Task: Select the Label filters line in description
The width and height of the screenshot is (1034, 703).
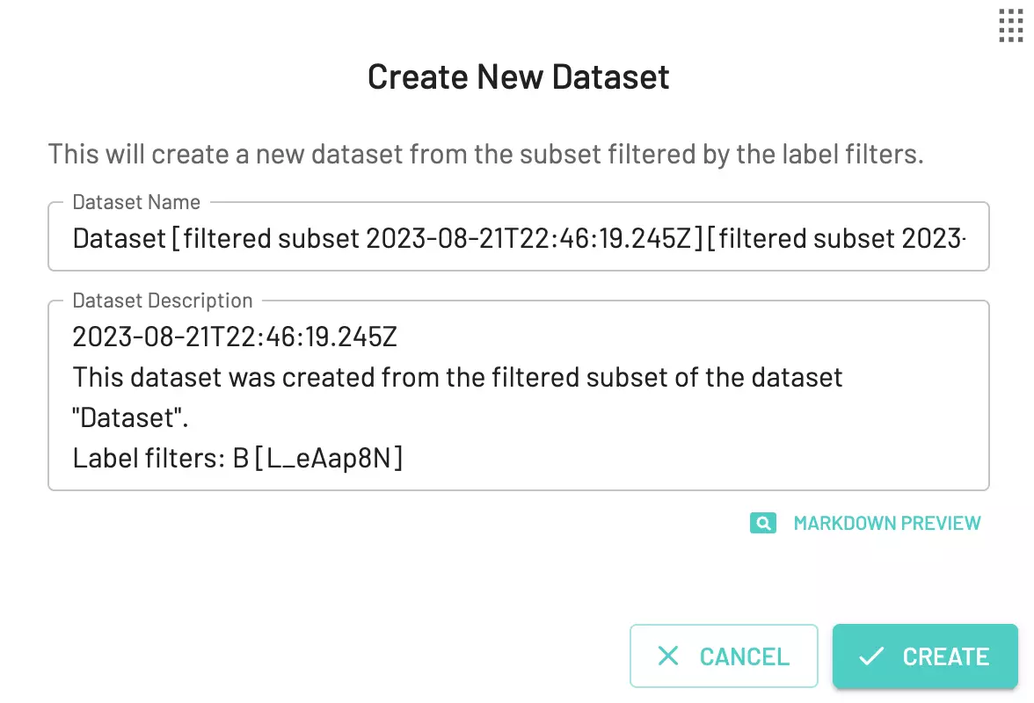Action: coord(237,458)
